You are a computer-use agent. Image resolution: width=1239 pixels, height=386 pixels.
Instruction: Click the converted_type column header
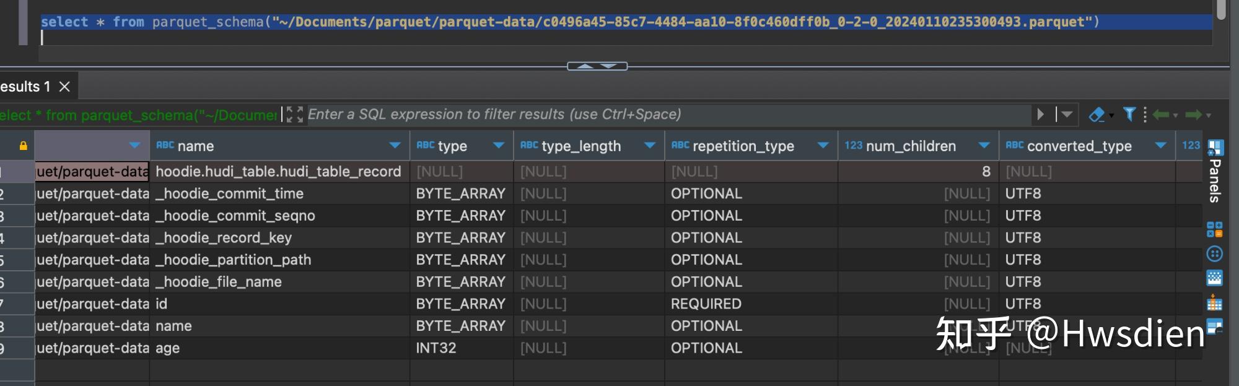1079,146
